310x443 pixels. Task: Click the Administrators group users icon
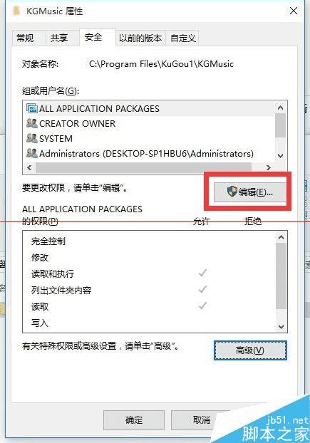tap(31, 153)
